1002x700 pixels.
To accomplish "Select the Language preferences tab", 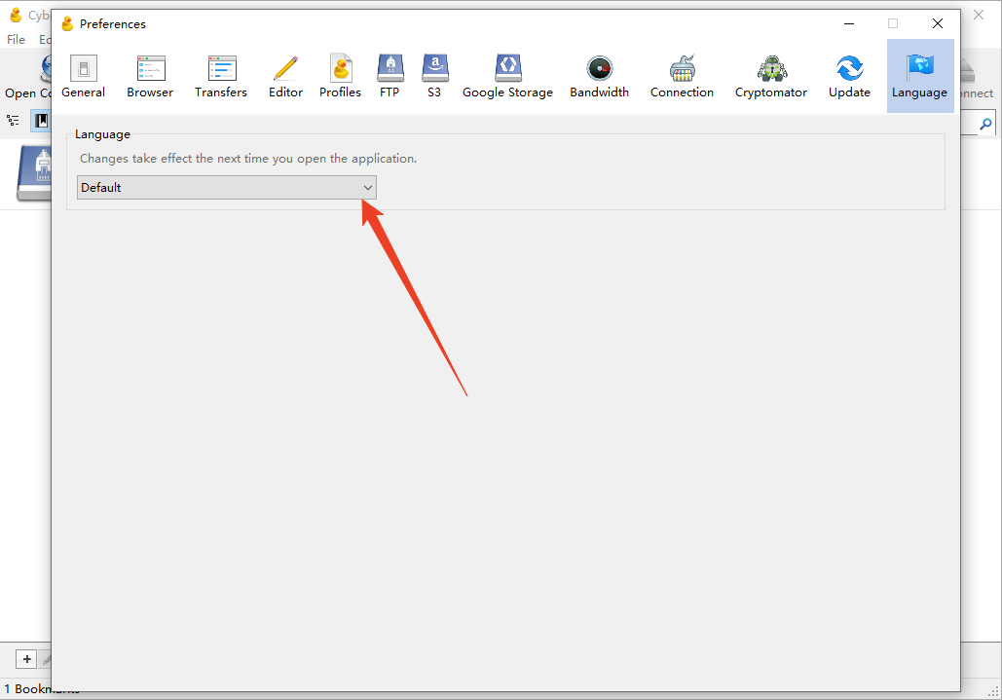I will 920,76.
